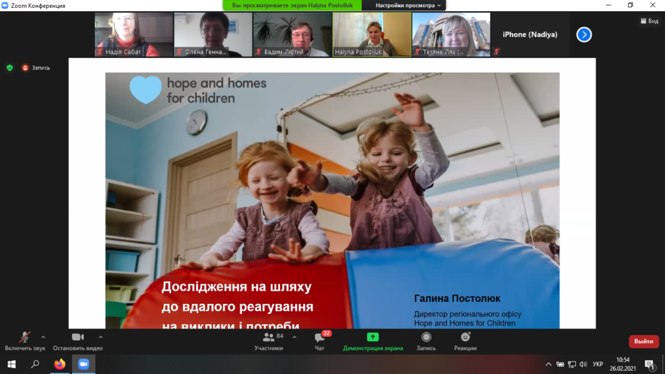Open the Windows notification center
Viewport: 665px width, 374px height.
click(x=649, y=364)
